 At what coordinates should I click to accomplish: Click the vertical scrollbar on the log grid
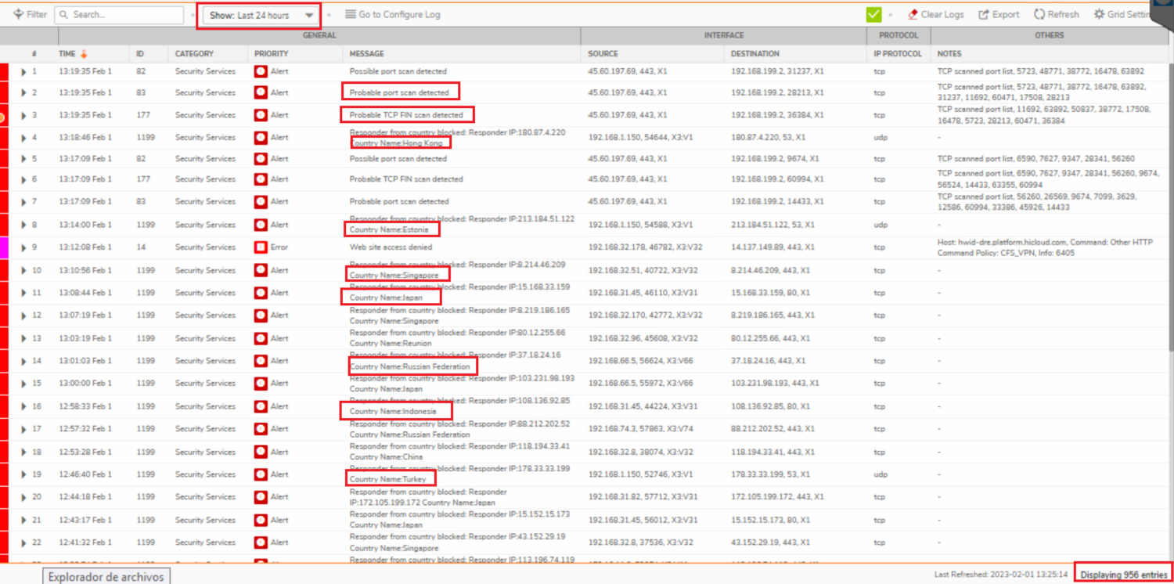point(1169,196)
